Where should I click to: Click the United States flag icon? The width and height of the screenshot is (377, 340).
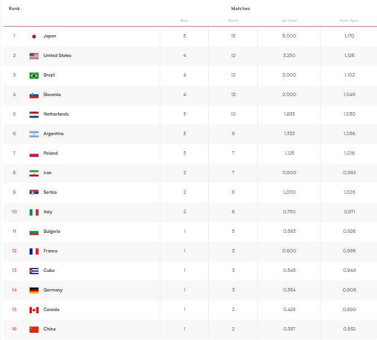pyautogui.click(x=34, y=56)
